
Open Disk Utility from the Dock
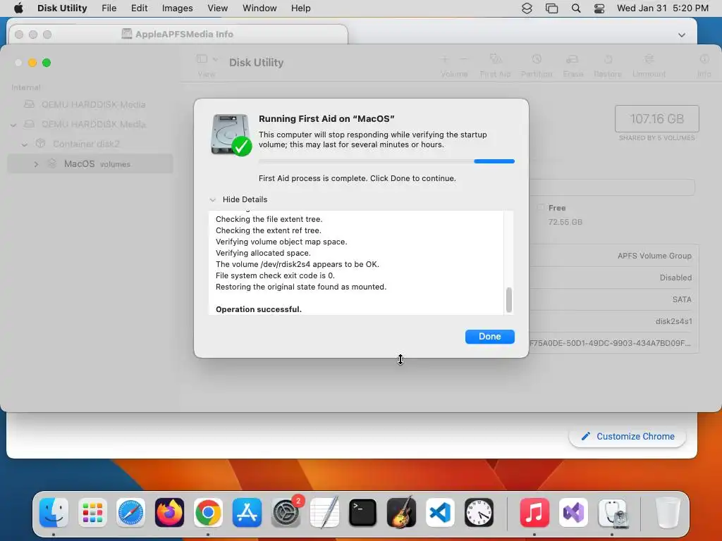tap(612, 513)
